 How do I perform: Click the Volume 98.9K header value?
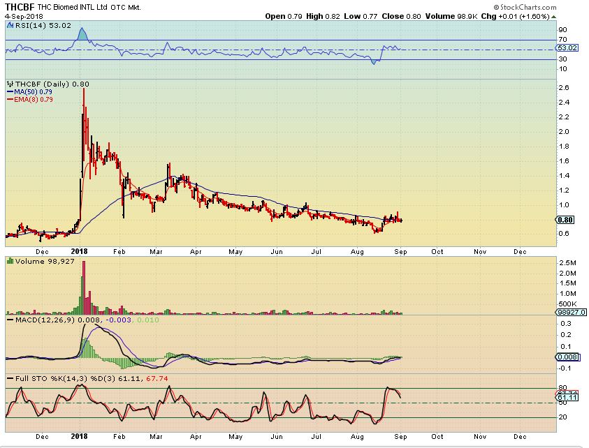[451, 16]
